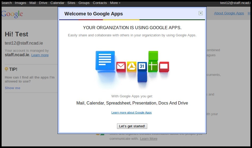Image resolution: width=252 pixels, height=148 pixels.
Task: Click the Search link in top bar
Action: point(7,3)
